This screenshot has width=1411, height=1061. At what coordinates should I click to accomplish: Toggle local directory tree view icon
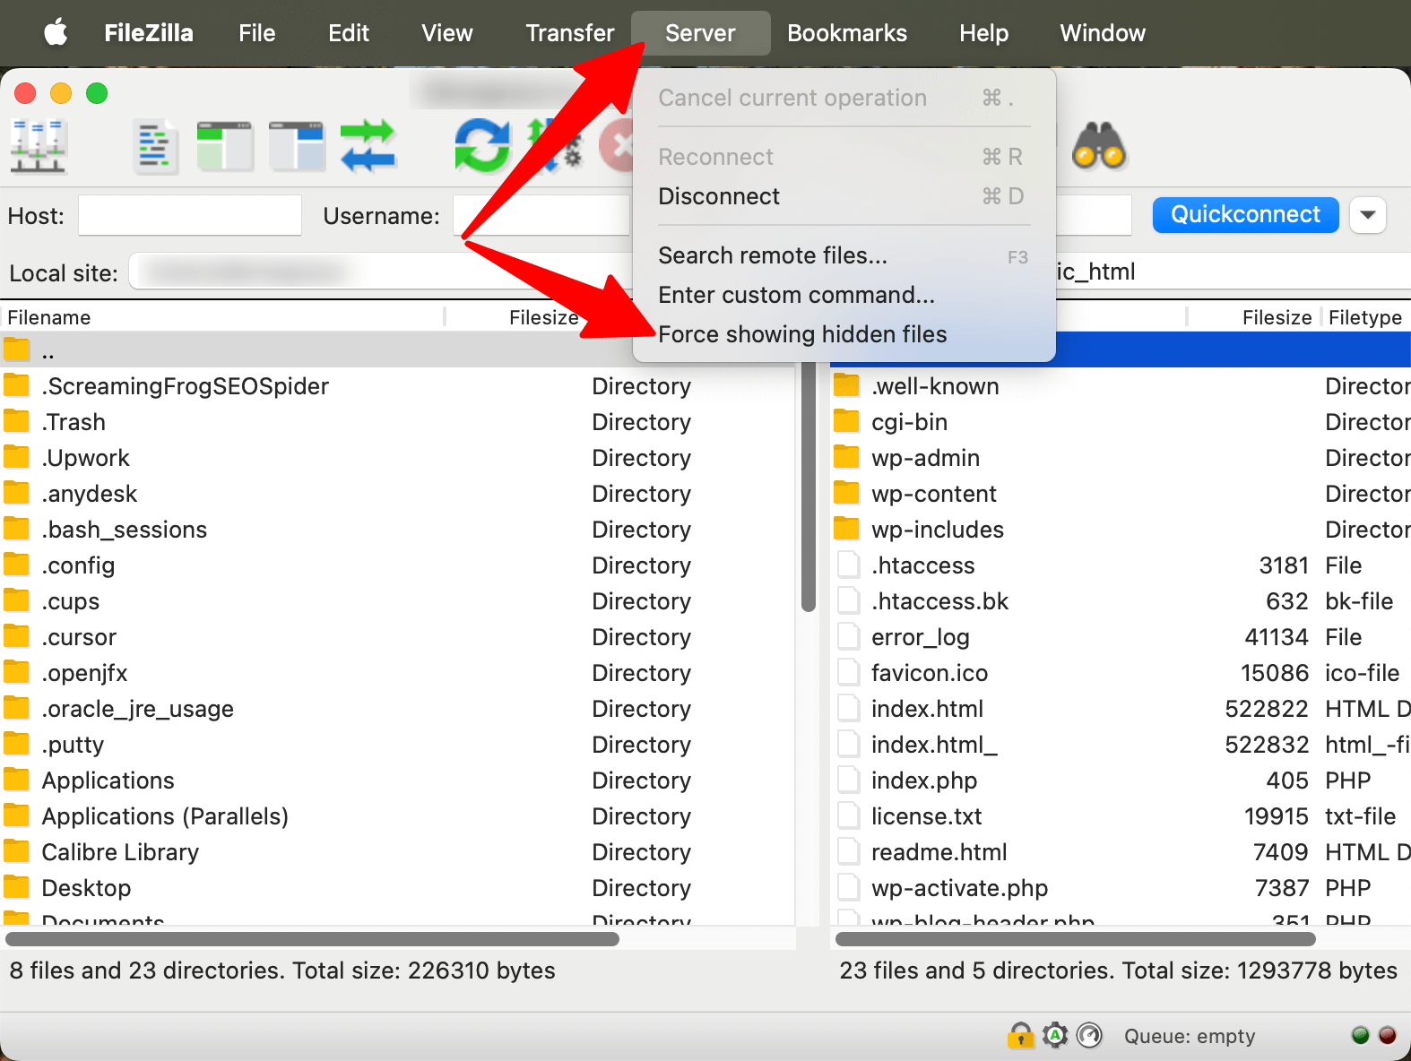[225, 147]
